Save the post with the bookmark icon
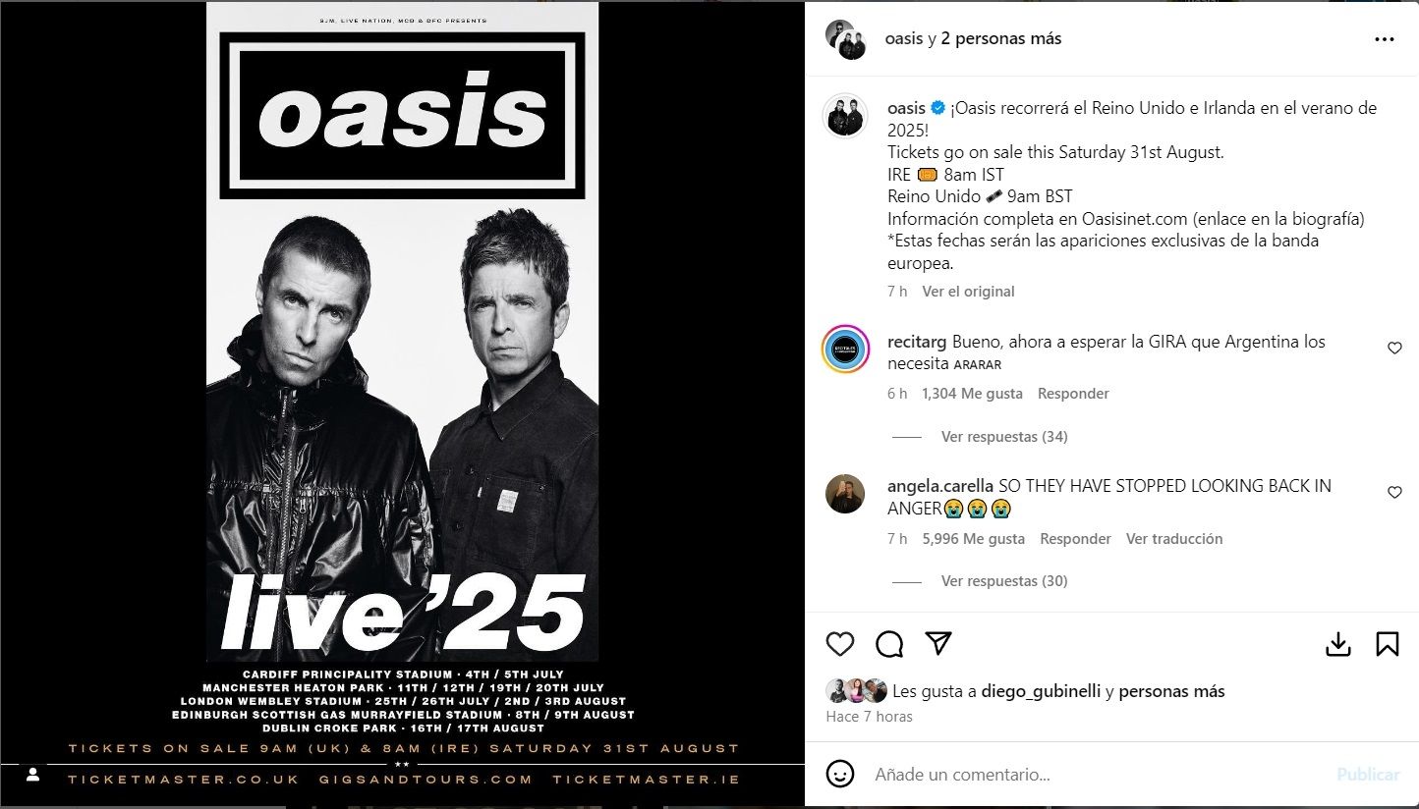 [1387, 644]
